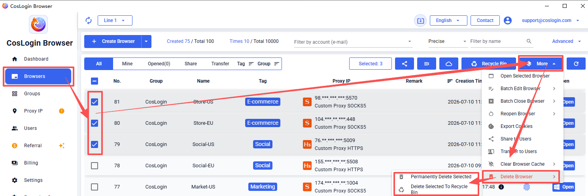Click the HTTPS proxy icon for Social-US
The width and height of the screenshot is (588, 196).
pos(307,144)
